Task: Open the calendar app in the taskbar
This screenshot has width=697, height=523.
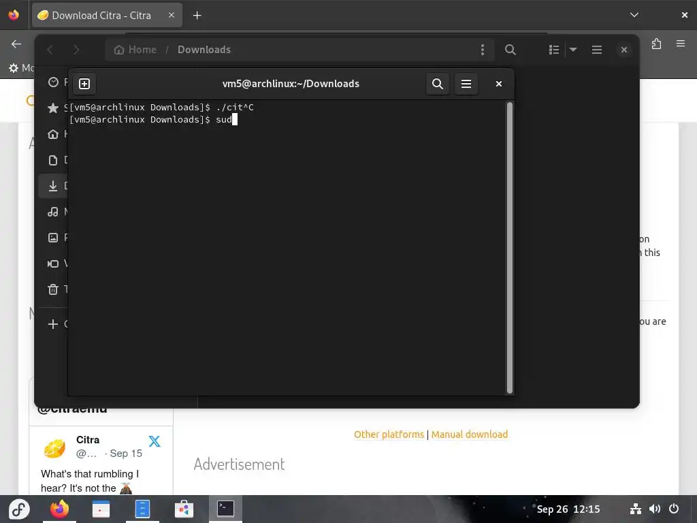Action: point(101,509)
